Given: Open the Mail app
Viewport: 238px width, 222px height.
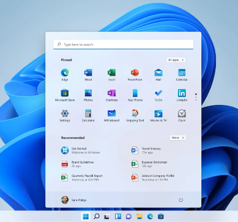Looking at the screenshot, I should pos(158,74).
